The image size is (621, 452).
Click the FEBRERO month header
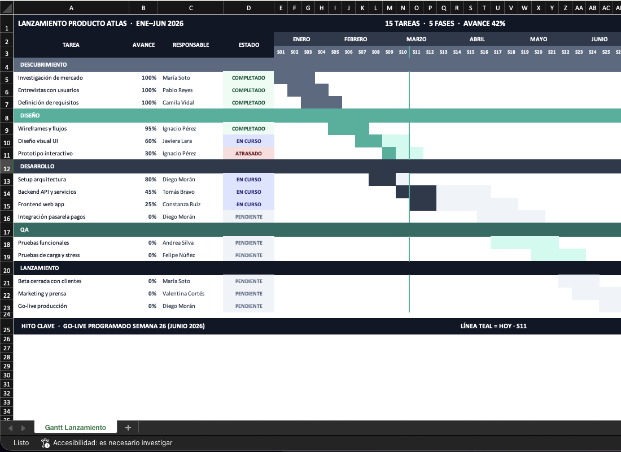(x=356, y=39)
